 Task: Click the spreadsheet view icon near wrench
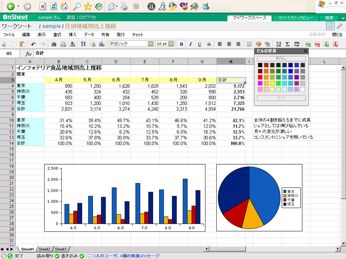(x=330, y=26)
